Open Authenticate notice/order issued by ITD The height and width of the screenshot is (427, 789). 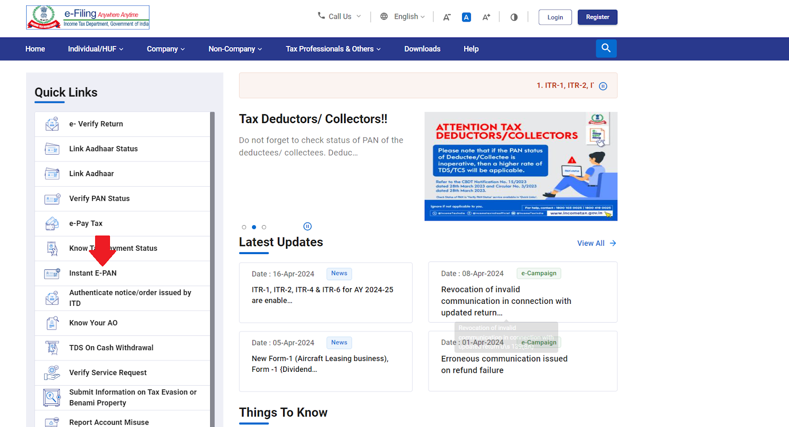122,298
